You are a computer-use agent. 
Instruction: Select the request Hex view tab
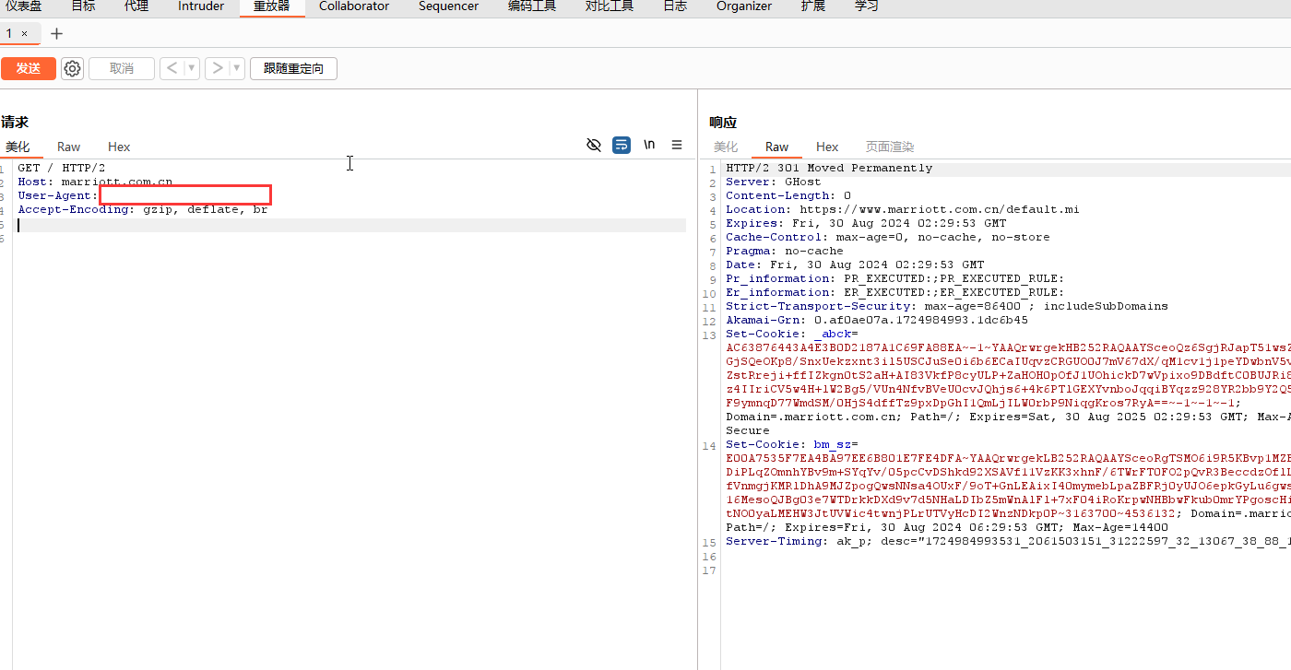(119, 147)
